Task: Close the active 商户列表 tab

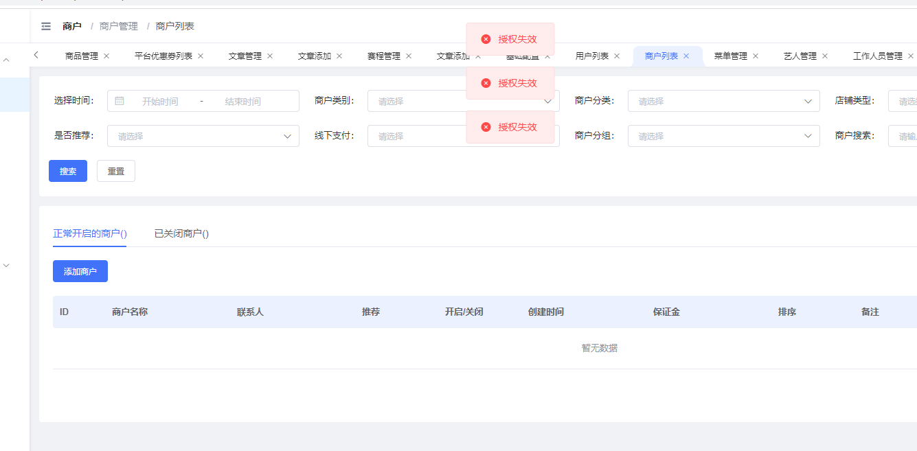Action: 686,56
